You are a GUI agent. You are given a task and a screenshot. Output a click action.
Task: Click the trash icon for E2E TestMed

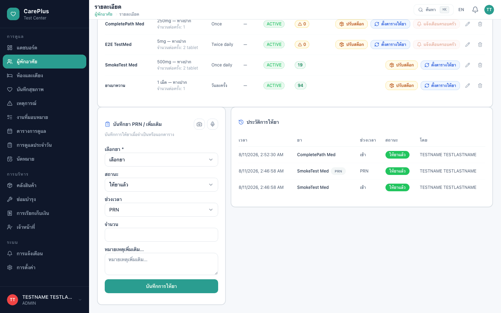click(x=480, y=45)
